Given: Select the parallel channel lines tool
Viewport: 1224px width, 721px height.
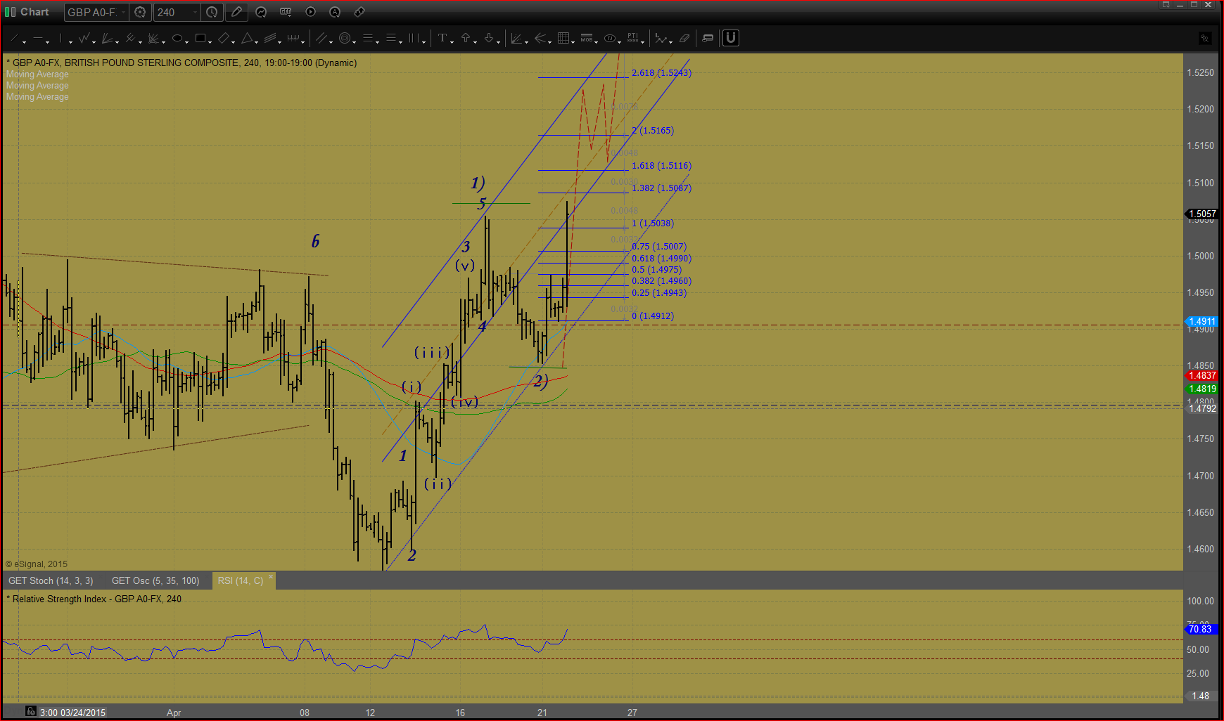Looking at the screenshot, I should tap(321, 38).
